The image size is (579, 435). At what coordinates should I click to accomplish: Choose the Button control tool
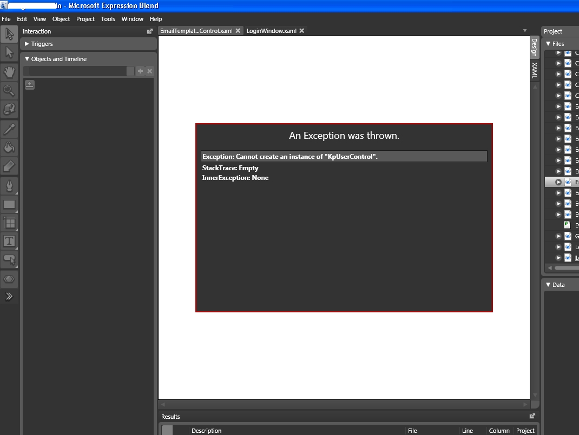[9, 260]
